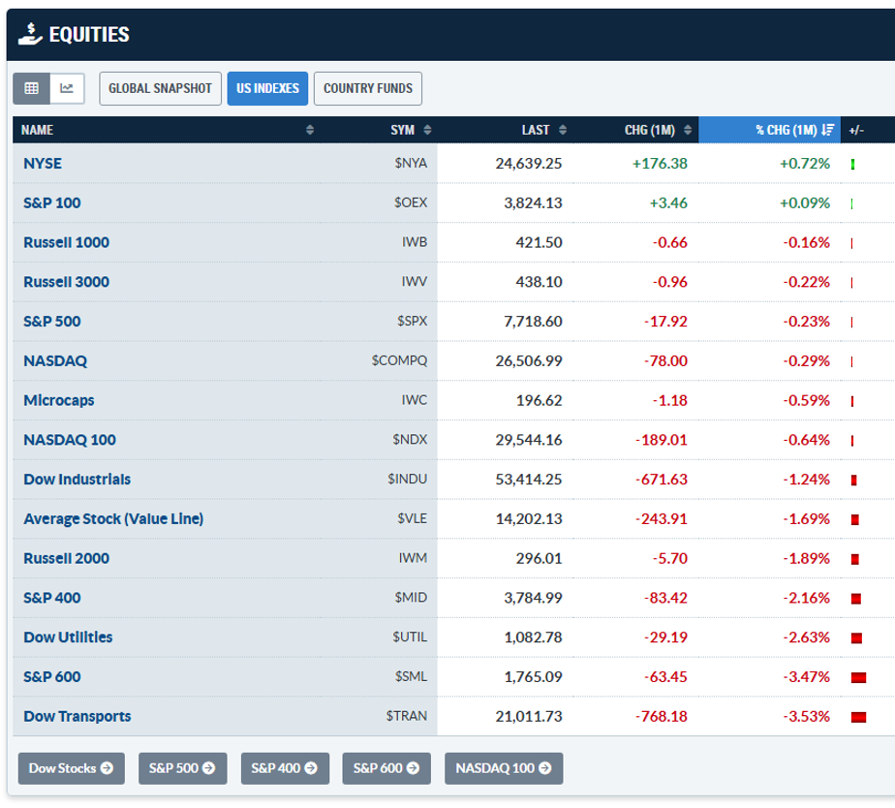The height and width of the screenshot is (808, 895).
Task: Click the +176.38 change value
Action: point(660,164)
